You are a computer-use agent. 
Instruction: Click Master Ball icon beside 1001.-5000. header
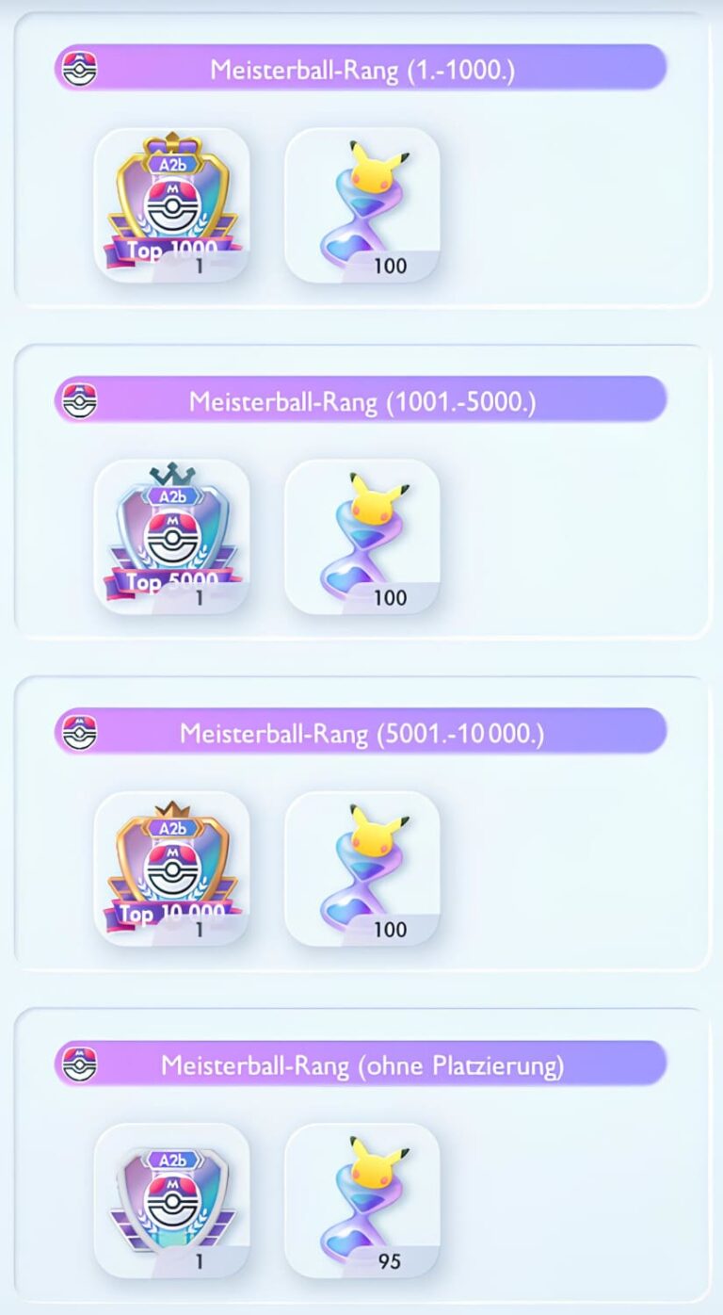pyautogui.click(x=80, y=401)
